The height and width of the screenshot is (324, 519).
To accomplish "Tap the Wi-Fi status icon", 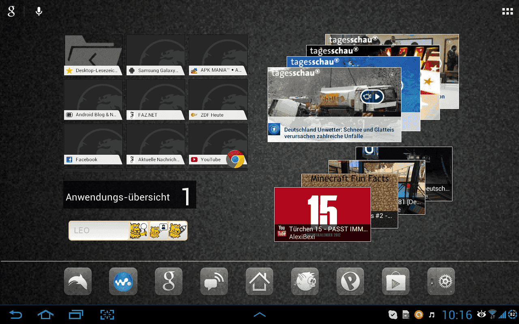I will tap(493, 314).
